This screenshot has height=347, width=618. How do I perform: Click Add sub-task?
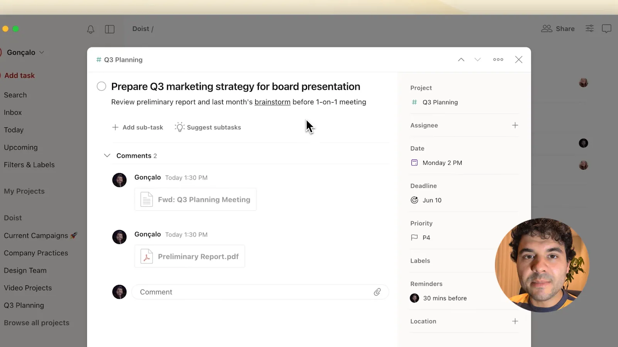tap(138, 127)
